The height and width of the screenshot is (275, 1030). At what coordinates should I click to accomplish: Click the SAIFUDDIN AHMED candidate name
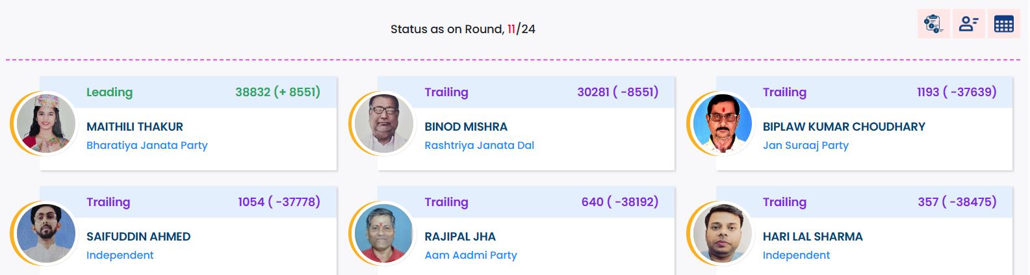[x=138, y=237]
